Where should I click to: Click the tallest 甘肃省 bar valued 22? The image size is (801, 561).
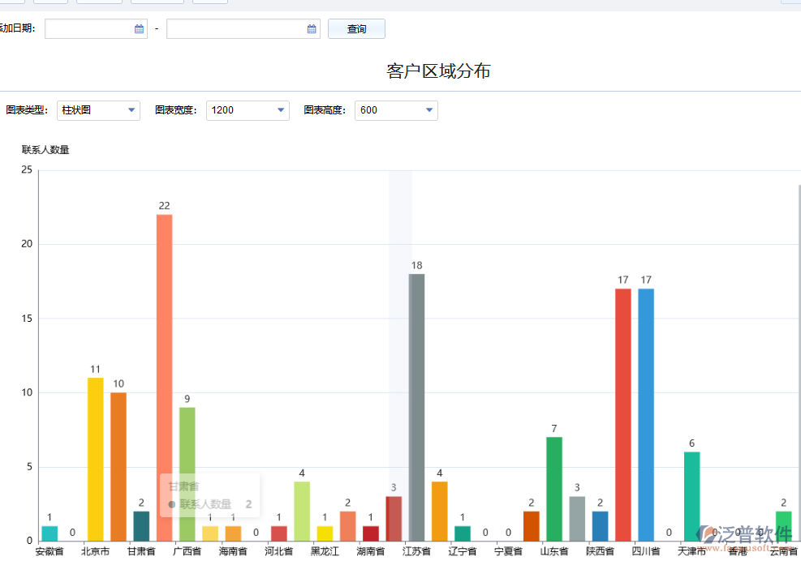click(x=162, y=373)
